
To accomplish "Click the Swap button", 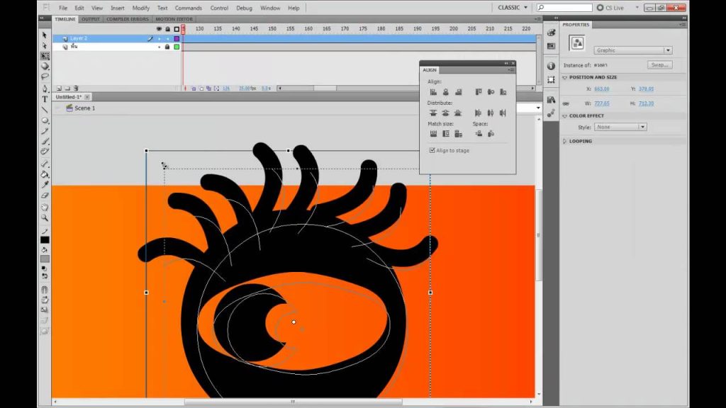I will (660, 64).
